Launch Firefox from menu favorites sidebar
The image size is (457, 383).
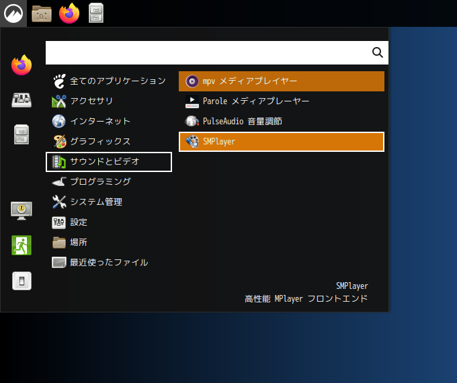click(22, 65)
